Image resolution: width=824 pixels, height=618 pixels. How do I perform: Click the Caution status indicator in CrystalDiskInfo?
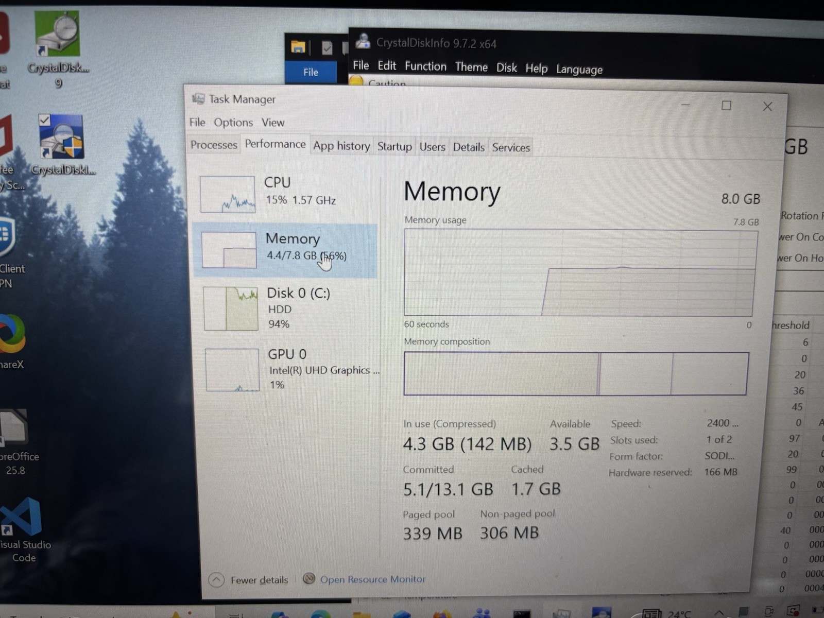coord(378,82)
